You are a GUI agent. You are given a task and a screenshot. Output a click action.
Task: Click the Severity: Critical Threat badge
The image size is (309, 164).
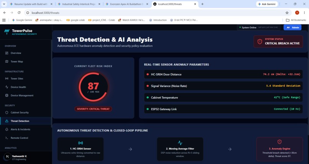93,109
